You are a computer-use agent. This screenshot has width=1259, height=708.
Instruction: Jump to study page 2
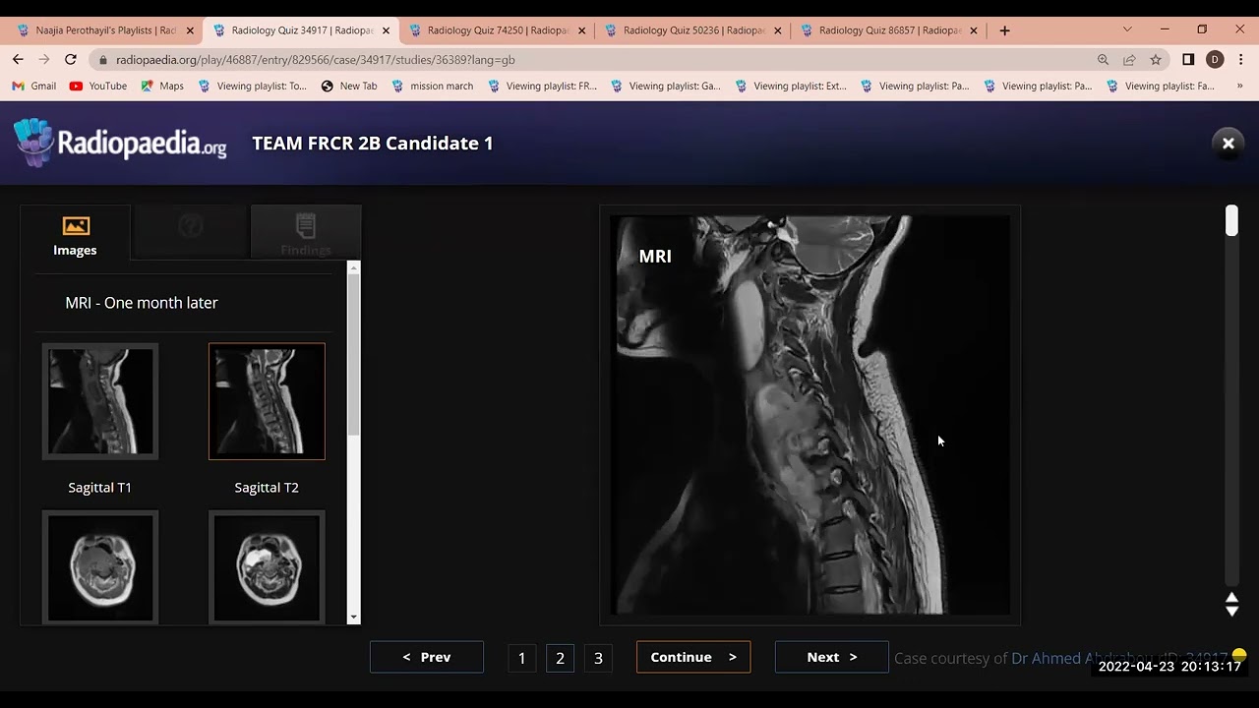tap(560, 658)
